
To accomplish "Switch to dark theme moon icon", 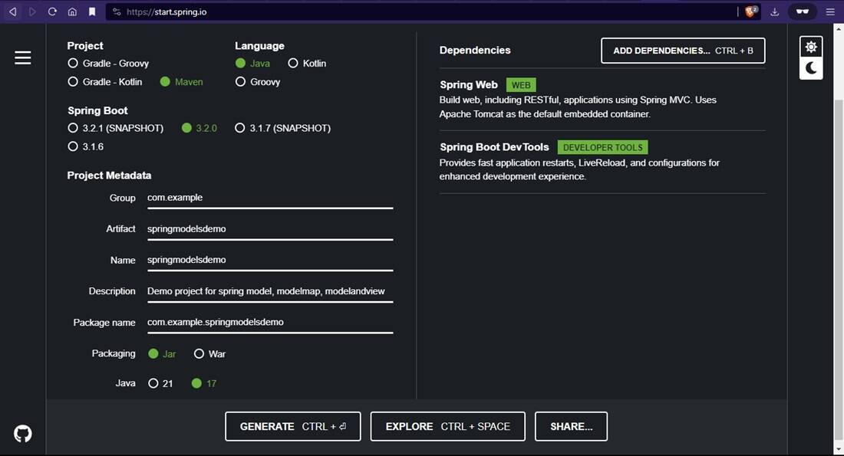I will pyautogui.click(x=811, y=68).
